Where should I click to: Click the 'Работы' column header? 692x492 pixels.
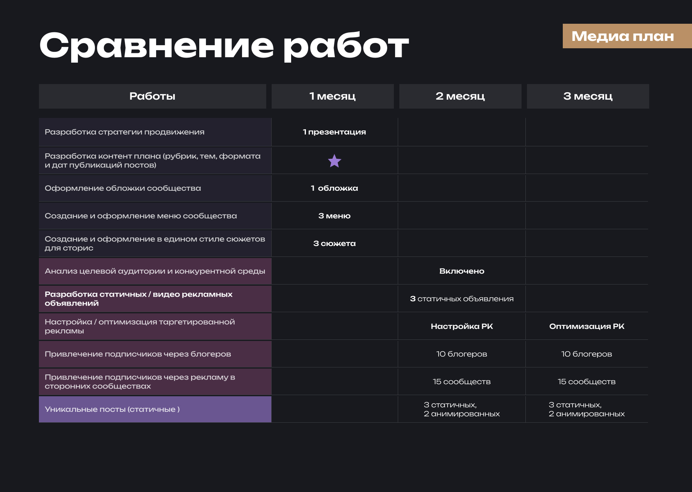pyautogui.click(x=153, y=96)
